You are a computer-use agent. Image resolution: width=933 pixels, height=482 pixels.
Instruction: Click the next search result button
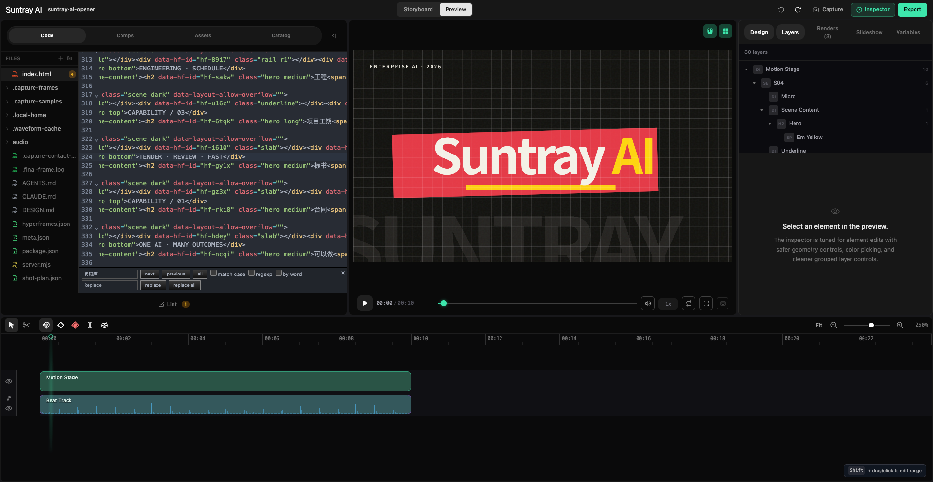click(150, 274)
